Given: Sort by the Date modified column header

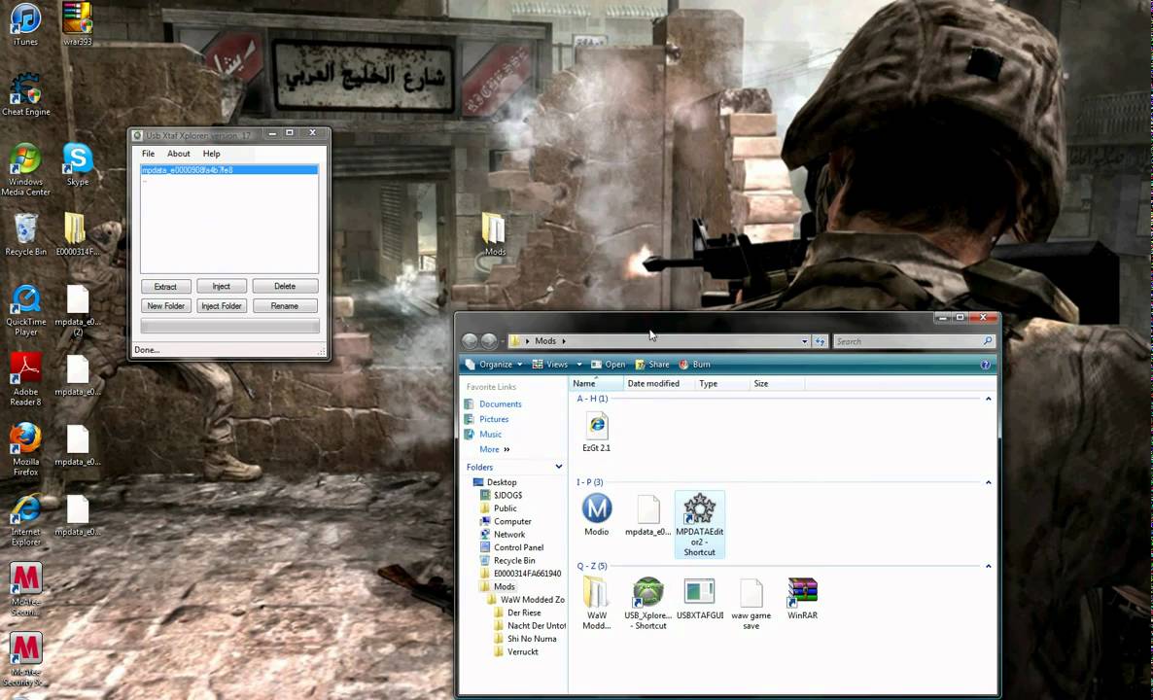Looking at the screenshot, I should point(659,383).
